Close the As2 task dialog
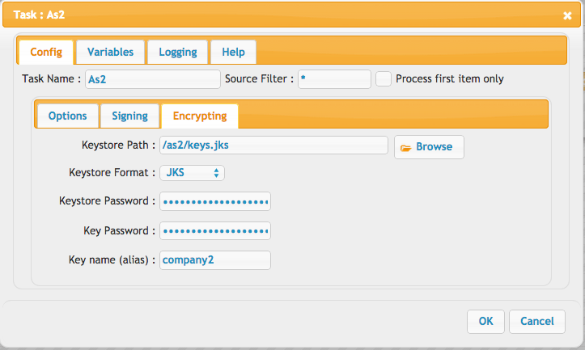The image size is (585, 350). (567, 15)
